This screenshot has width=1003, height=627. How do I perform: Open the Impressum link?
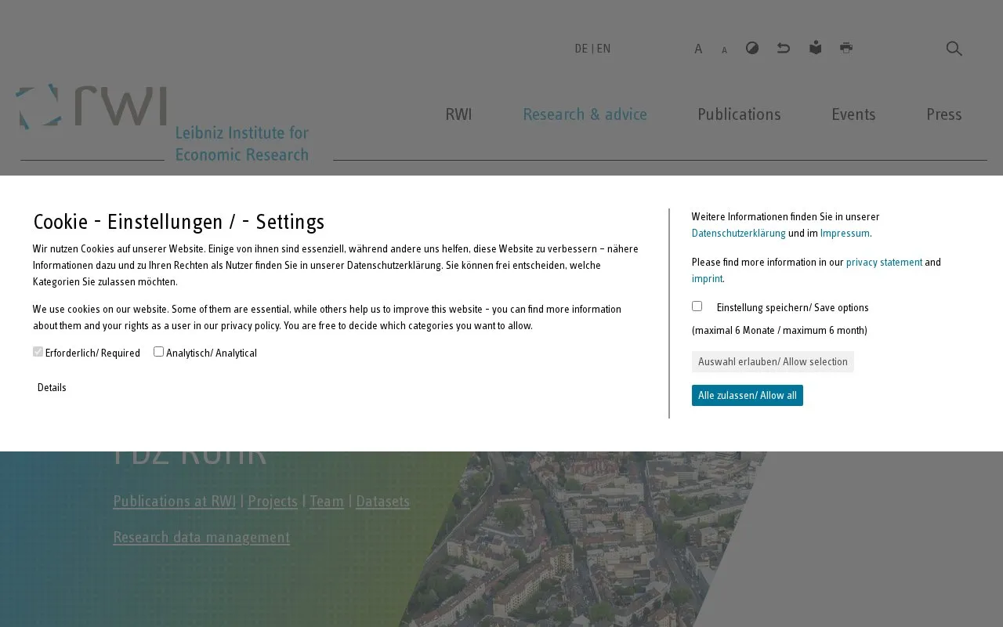845,234
